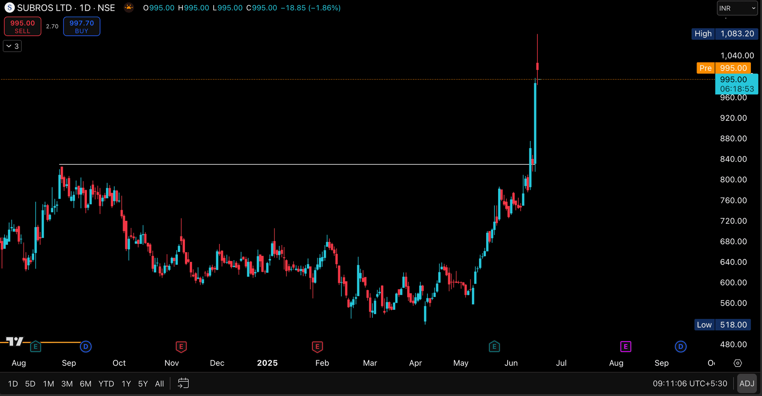This screenshot has width=762, height=396.
Task: Expand the INR currency dropdown
Action: (x=737, y=8)
